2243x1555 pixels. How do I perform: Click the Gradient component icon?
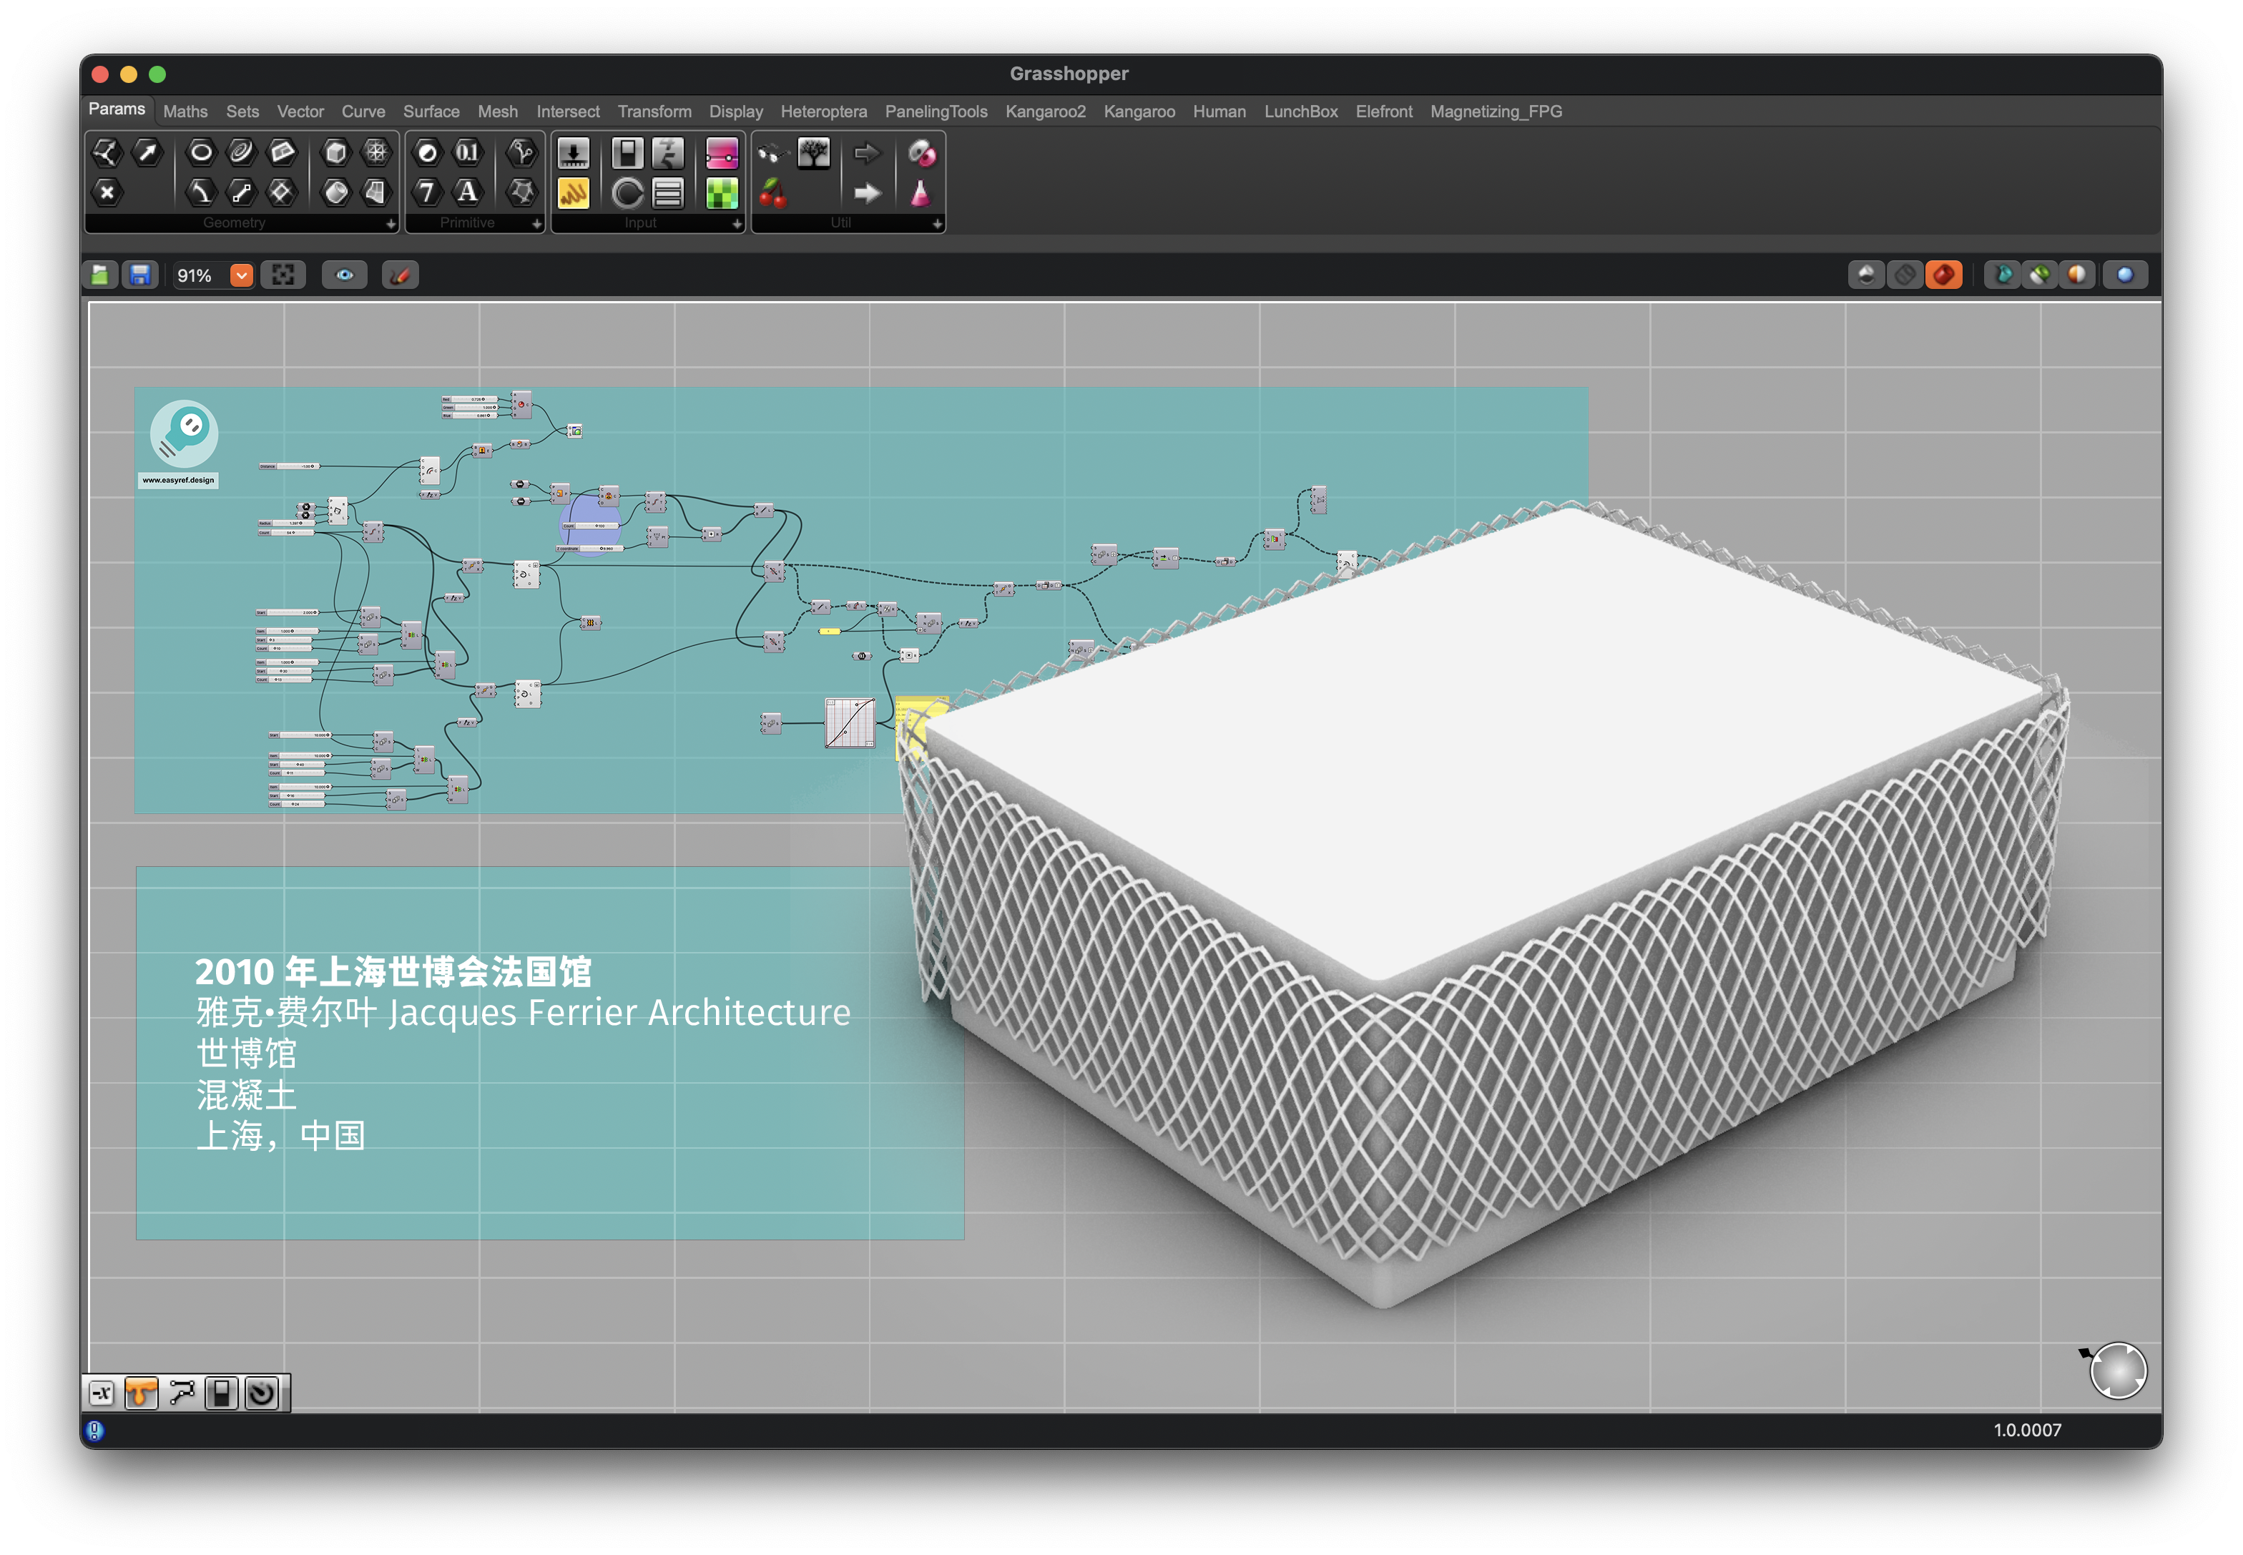point(721,153)
